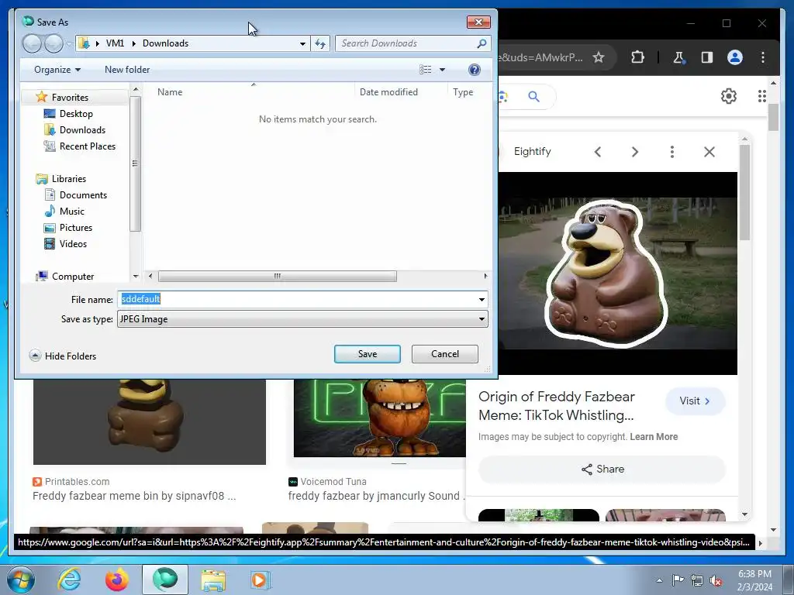Image resolution: width=794 pixels, height=595 pixels.
Task: Open Origin of Freddy Fazbear Meme title link
Action: (557, 406)
